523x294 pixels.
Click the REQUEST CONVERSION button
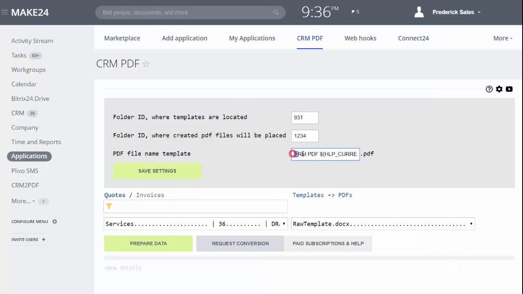click(240, 243)
